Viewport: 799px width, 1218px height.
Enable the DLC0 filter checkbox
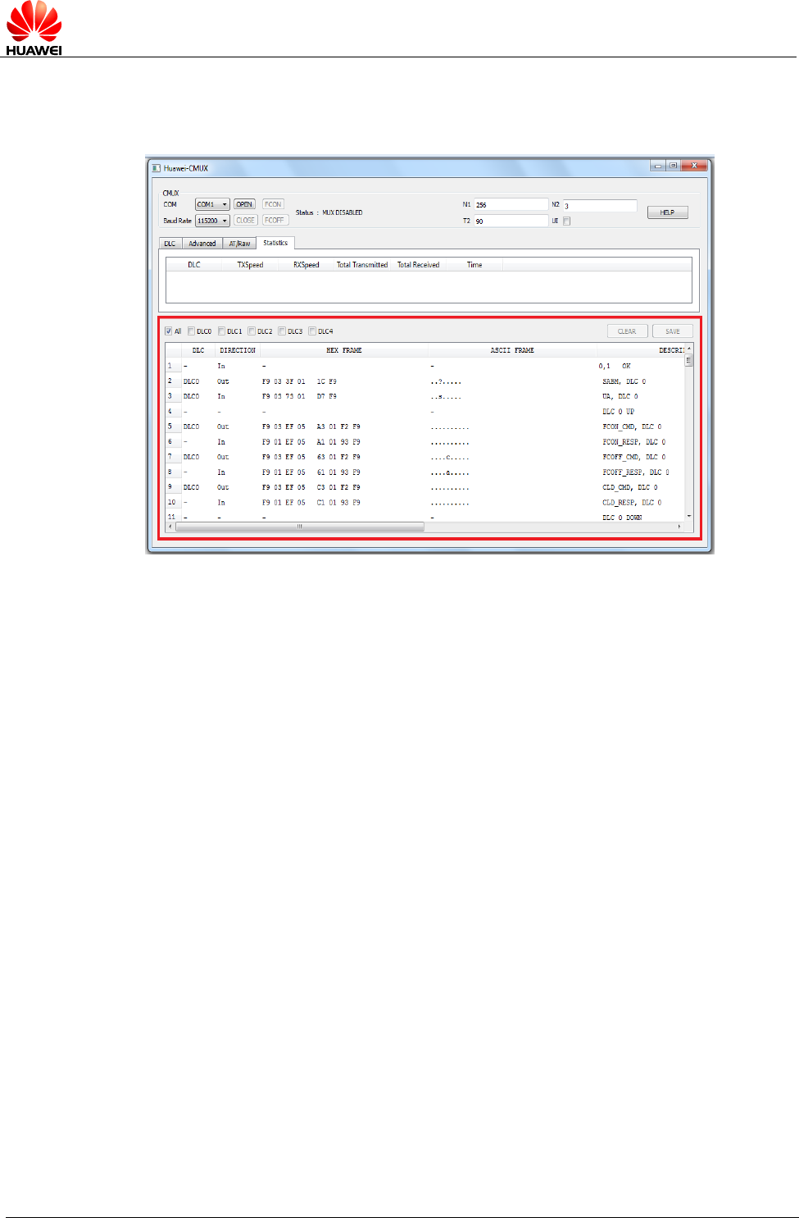pyautogui.click(x=191, y=331)
